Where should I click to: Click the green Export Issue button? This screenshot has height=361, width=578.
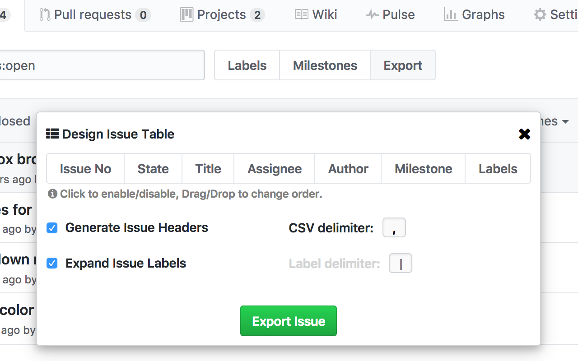[x=289, y=321]
